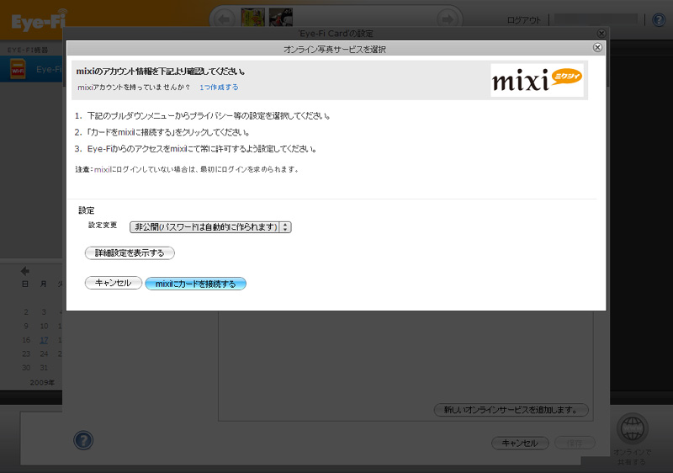Click the 2009年 year label under the calendar
The height and width of the screenshot is (473, 673).
click(x=42, y=382)
